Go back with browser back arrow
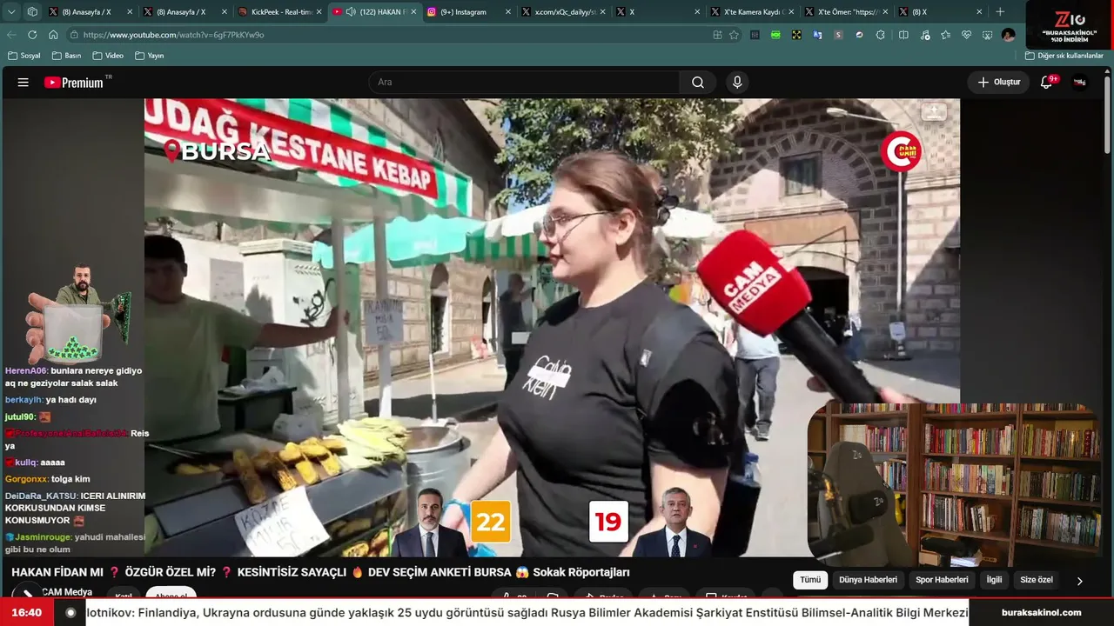Screen dimensions: 1114x626 click(11, 35)
